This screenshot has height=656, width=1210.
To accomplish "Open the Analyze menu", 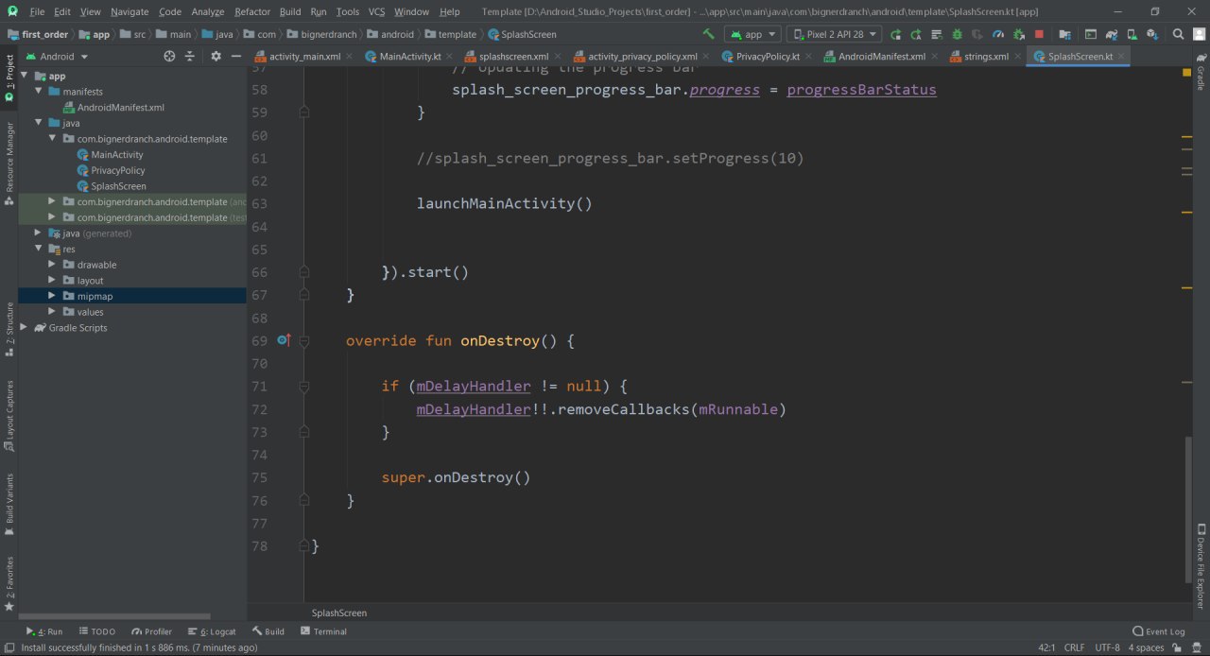I will tap(207, 11).
